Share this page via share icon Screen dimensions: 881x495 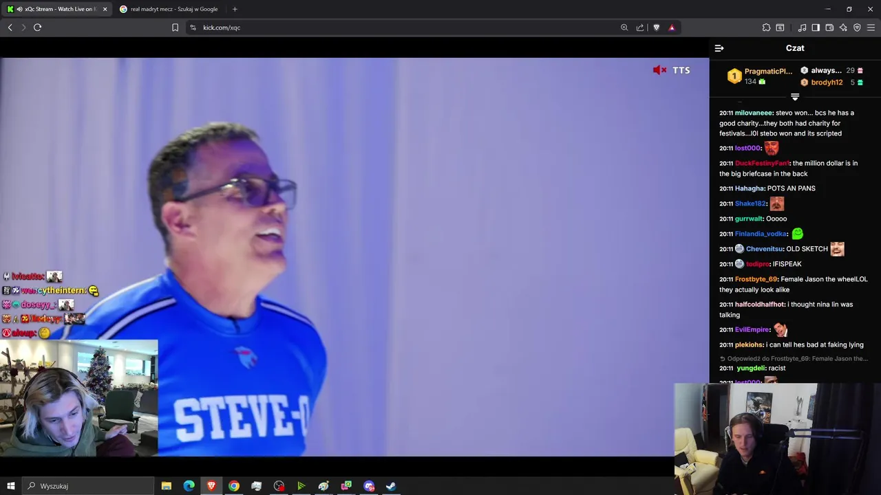(640, 27)
